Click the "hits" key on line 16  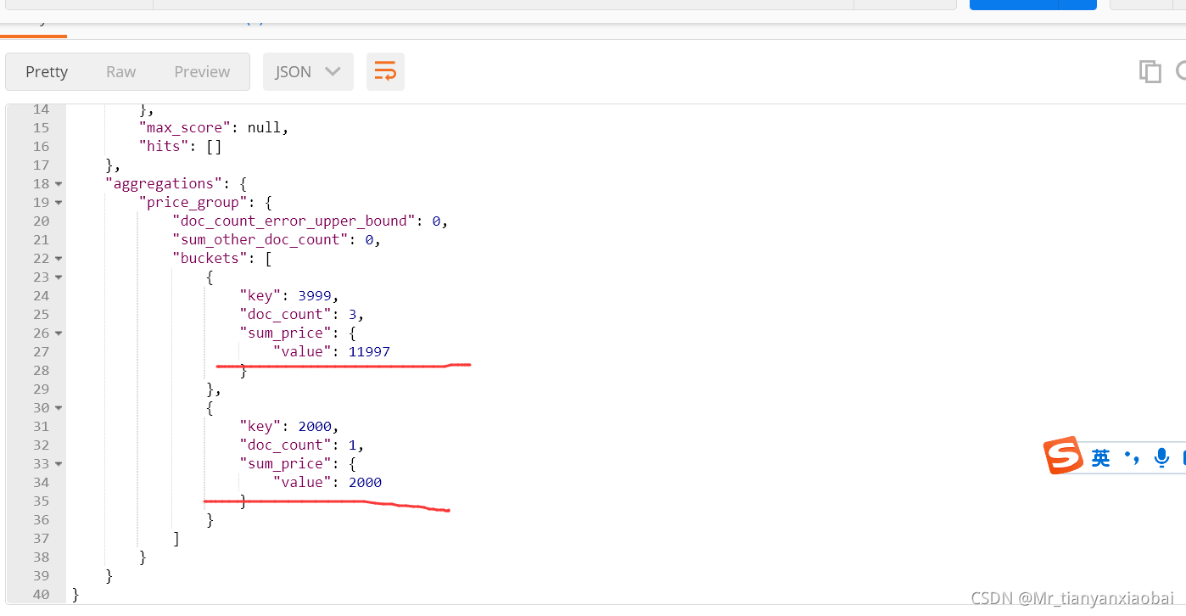pos(164,147)
